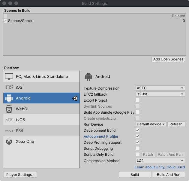The image size is (189, 181).
Task: Uncheck the Scenes/Game scene checkbox
Action: tap(5, 21)
